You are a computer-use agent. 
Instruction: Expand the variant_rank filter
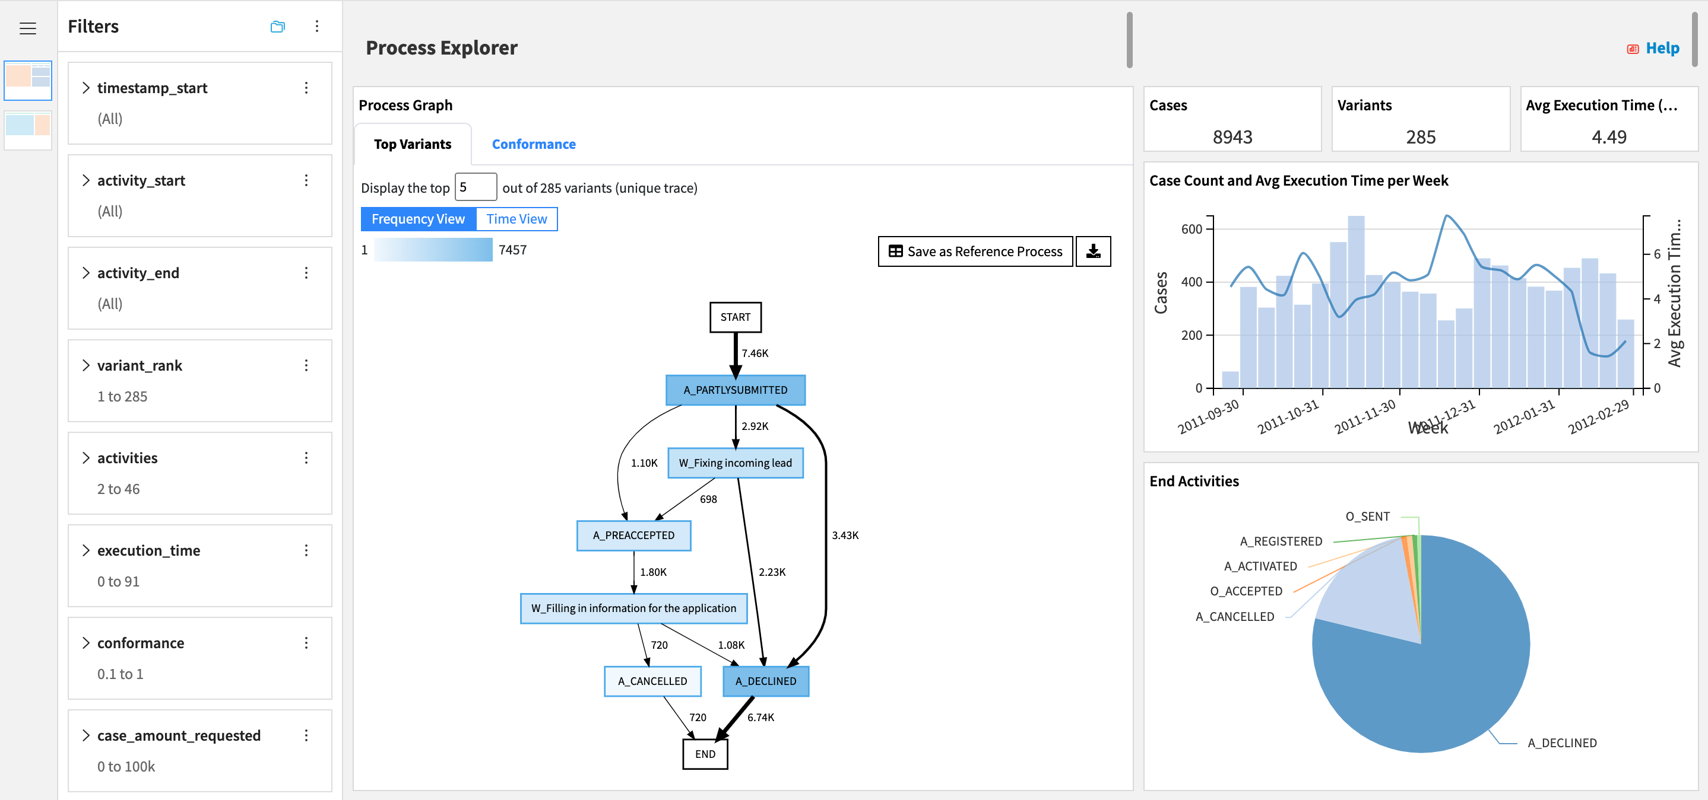pyautogui.click(x=86, y=365)
